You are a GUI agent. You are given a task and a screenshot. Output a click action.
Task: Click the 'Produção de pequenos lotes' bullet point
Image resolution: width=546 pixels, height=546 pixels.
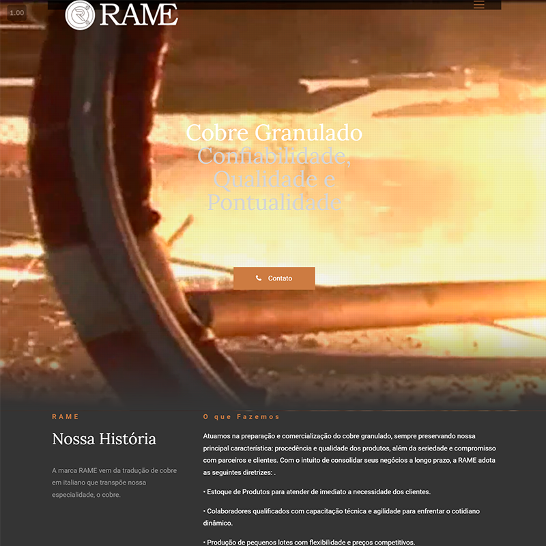pyautogui.click(x=309, y=542)
